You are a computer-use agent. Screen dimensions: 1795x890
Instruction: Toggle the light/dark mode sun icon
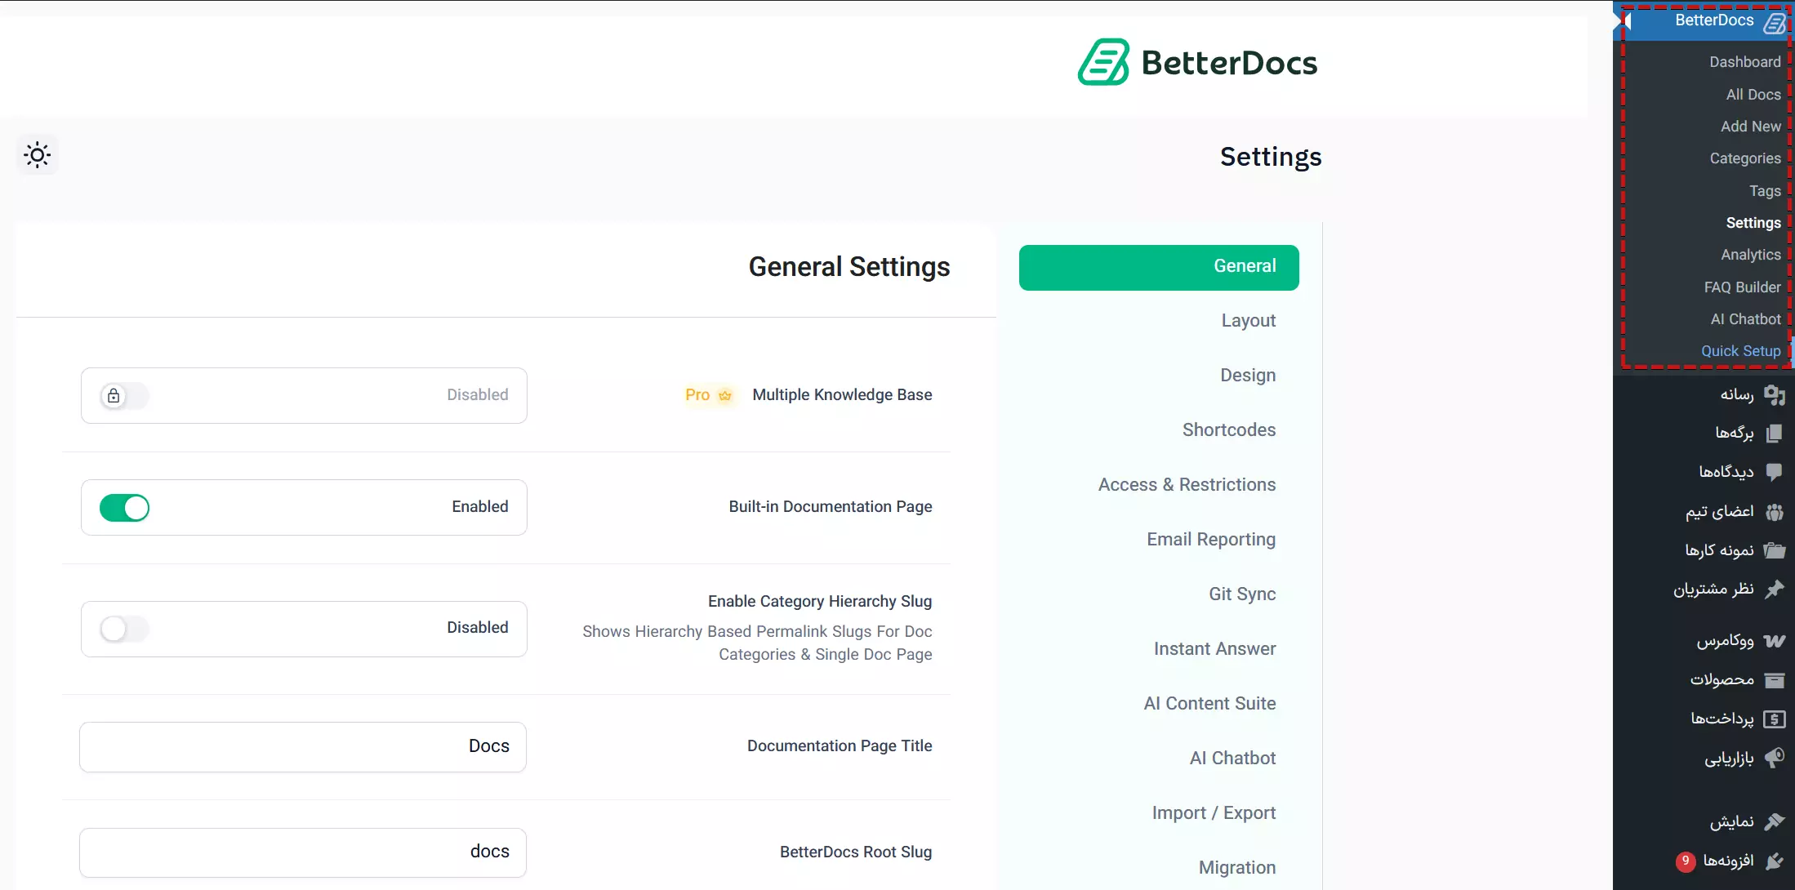38,155
